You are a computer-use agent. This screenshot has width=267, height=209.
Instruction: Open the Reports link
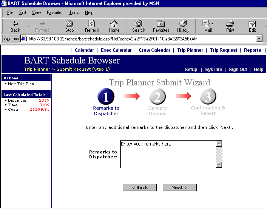[252, 50]
